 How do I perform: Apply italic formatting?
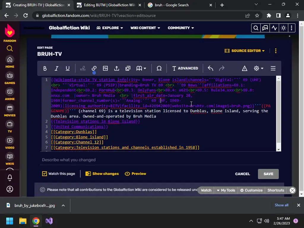pos(56,69)
